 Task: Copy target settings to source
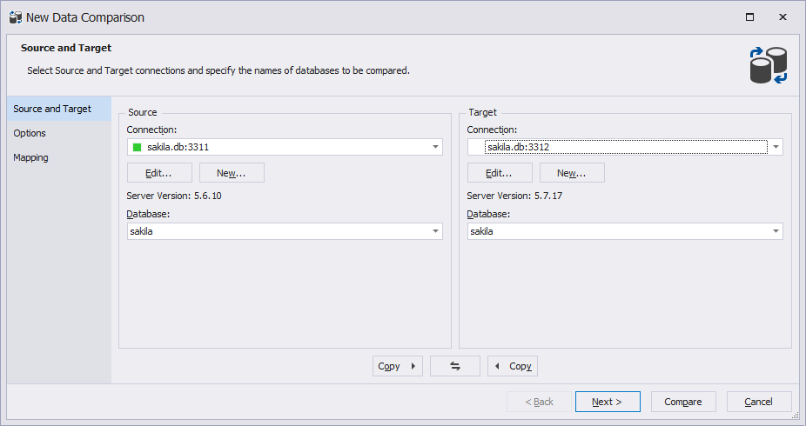[x=513, y=366]
